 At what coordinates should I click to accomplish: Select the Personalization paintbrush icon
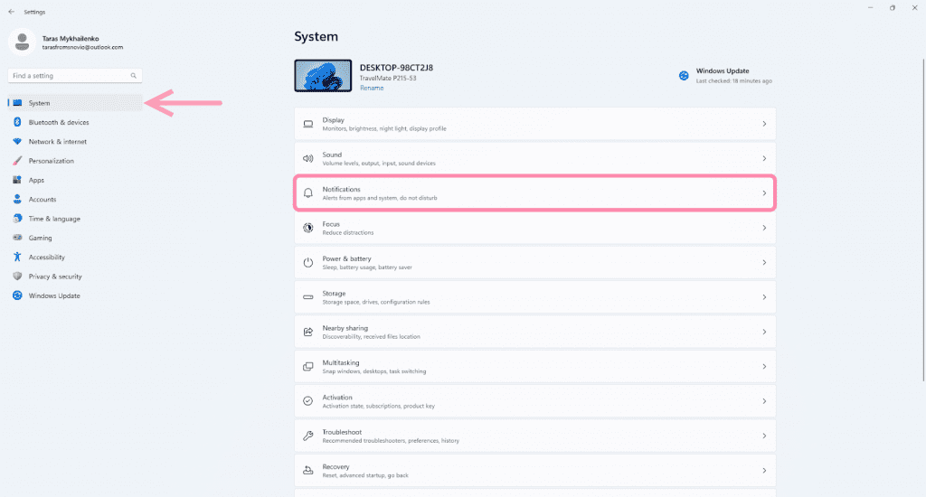pos(17,161)
